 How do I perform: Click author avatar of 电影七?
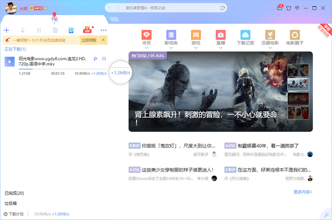click(310, 154)
